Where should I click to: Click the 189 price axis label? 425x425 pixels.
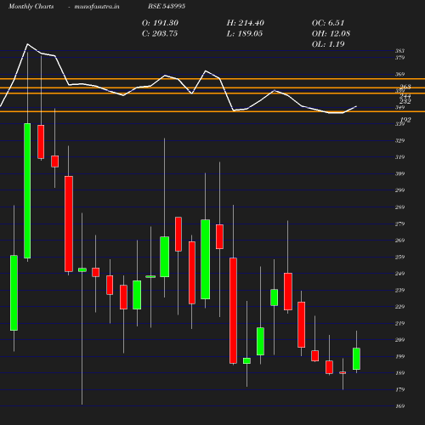point(399,373)
